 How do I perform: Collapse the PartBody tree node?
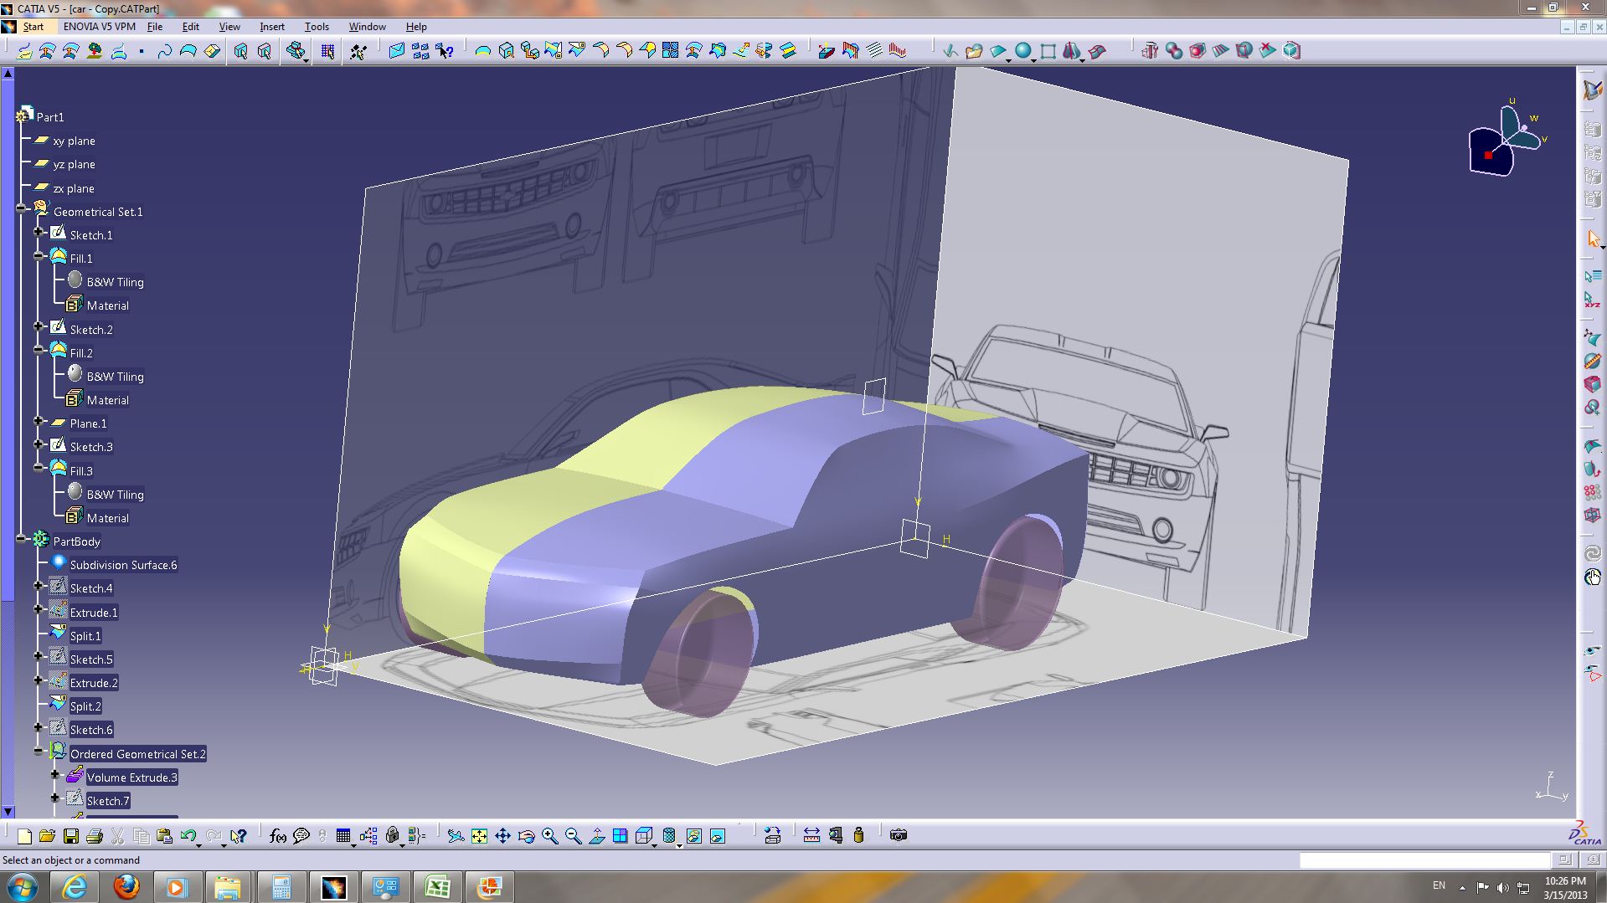(22, 539)
